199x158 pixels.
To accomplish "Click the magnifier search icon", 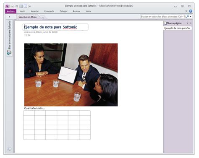I will 188,17.
